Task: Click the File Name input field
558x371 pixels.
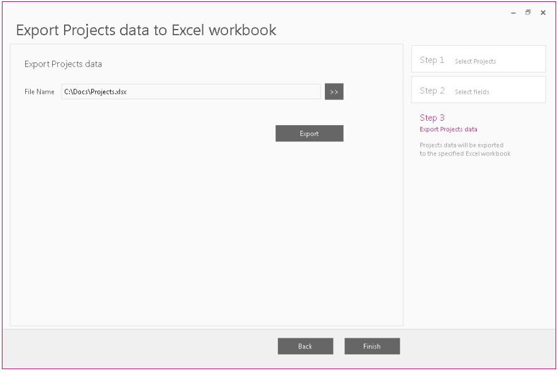Action: point(191,92)
